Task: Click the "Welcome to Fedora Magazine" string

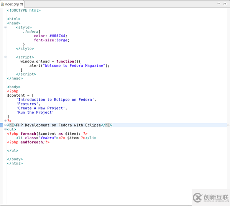Action: [74, 66]
